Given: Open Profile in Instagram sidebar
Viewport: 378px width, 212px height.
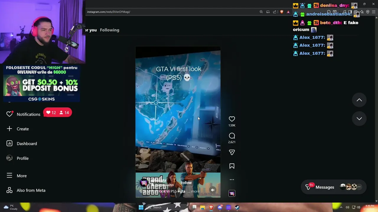Looking at the screenshot, I should click(x=18, y=158).
